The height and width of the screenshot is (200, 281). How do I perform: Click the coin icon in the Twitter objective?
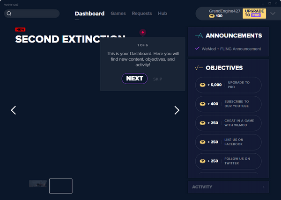tap(202, 161)
